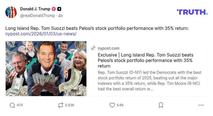The image size is (213, 116).
Task: Open the article preview image with cash
Action: 46,69
